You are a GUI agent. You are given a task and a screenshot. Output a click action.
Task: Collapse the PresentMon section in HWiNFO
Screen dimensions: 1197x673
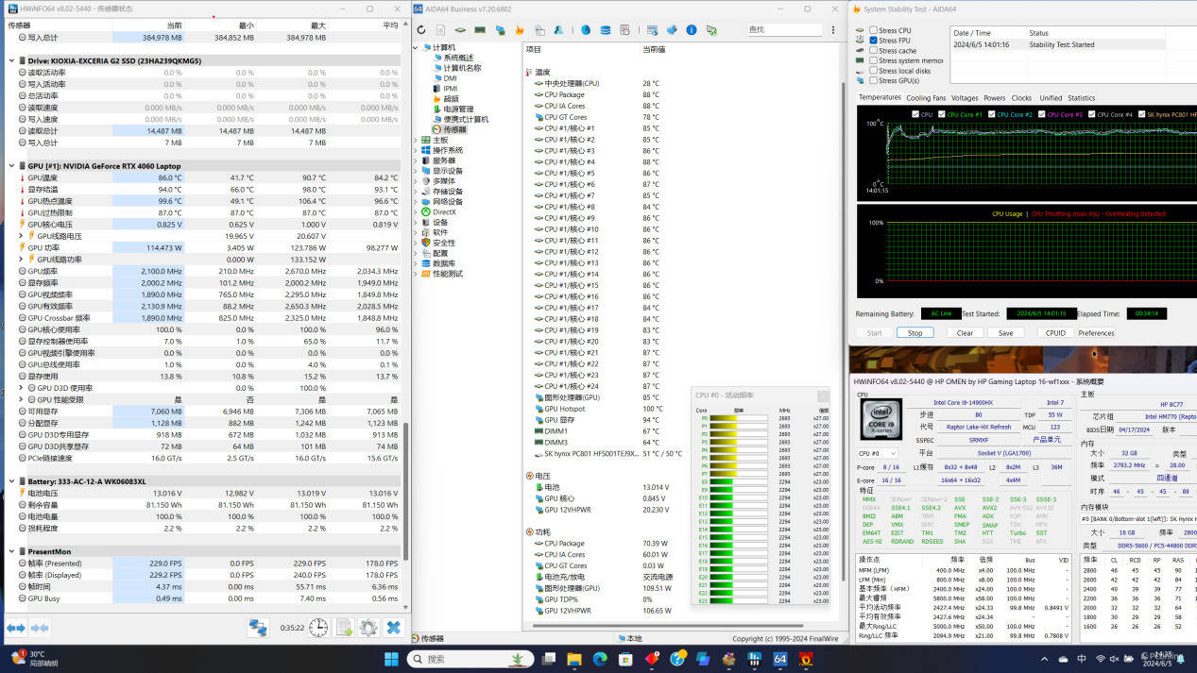tap(12, 551)
